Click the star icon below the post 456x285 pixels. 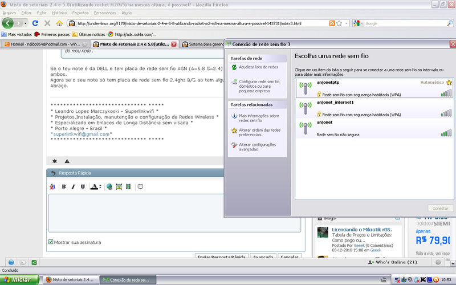[x=54, y=161]
